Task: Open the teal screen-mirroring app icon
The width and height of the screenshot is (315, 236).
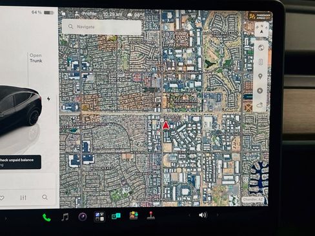Action: [116, 216]
